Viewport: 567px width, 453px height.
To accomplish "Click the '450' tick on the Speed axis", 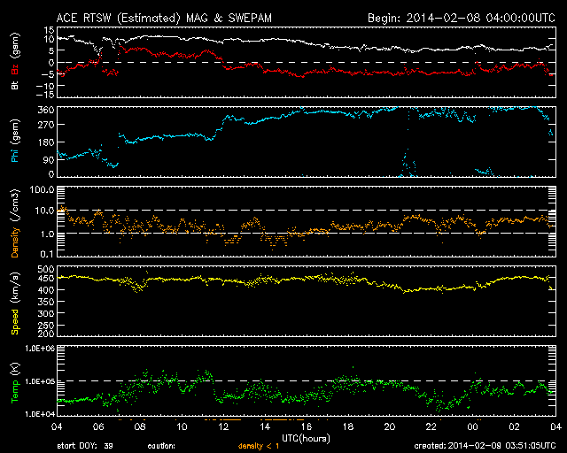I will 46,278.
